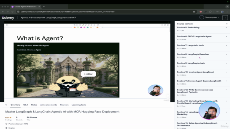Close the Agentic AI Bootcamp browser tab
The width and height of the screenshot is (230, 129).
pyautogui.click(x=39, y=6)
